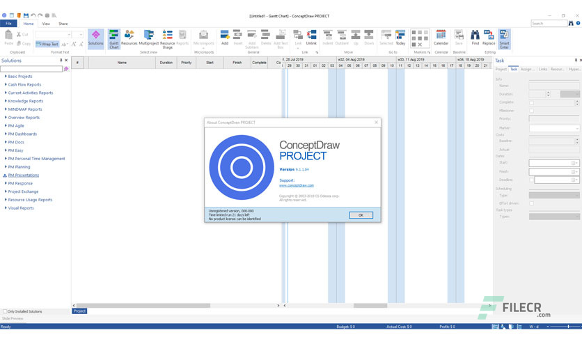The image size is (582, 337).
Task: Open the Marker dropdown in Task panel
Action: coord(576,128)
